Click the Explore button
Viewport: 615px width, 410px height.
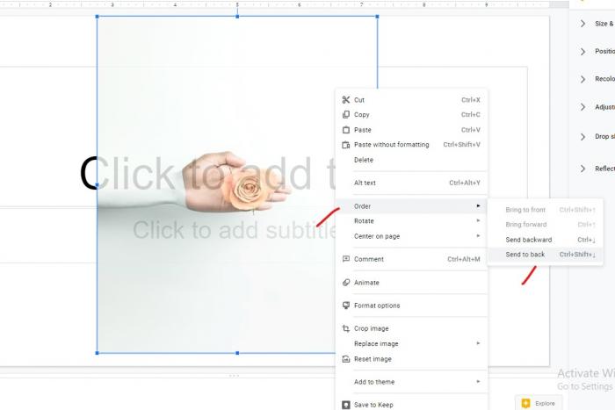[539, 403]
